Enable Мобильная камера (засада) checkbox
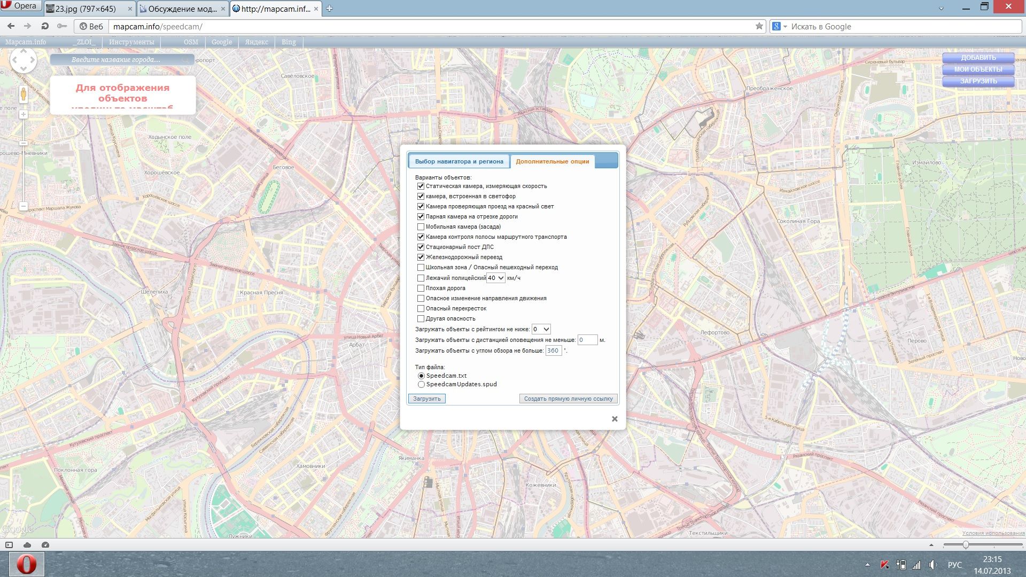 [x=421, y=227]
